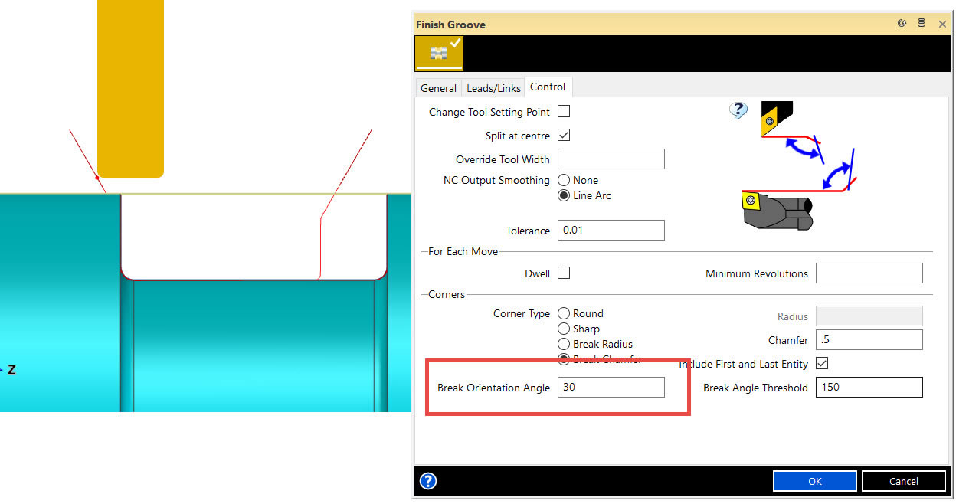This screenshot has height=504, width=956.
Task: Uncheck Include First and Last Entity
Action: 822,364
